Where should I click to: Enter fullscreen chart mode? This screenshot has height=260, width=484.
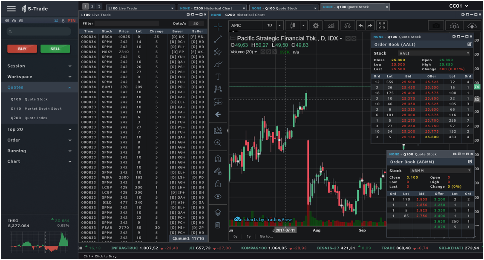(x=382, y=25)
